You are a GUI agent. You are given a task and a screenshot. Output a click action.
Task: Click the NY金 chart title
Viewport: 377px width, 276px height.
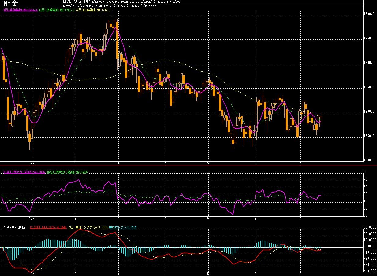click(10, 3)
